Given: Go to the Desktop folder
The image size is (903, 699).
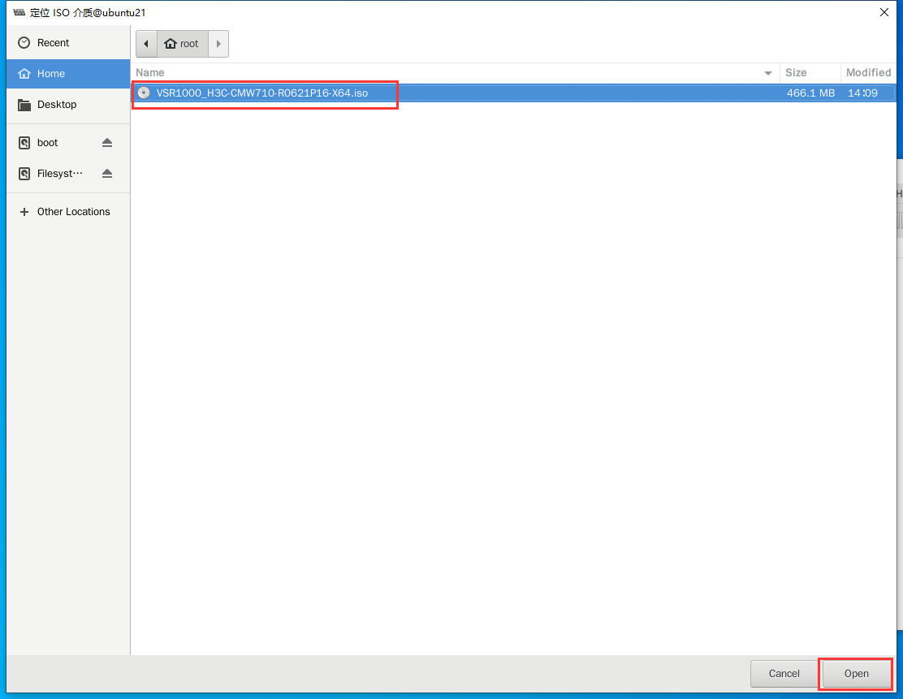Looking at the screenshot, I should (68, 104).
